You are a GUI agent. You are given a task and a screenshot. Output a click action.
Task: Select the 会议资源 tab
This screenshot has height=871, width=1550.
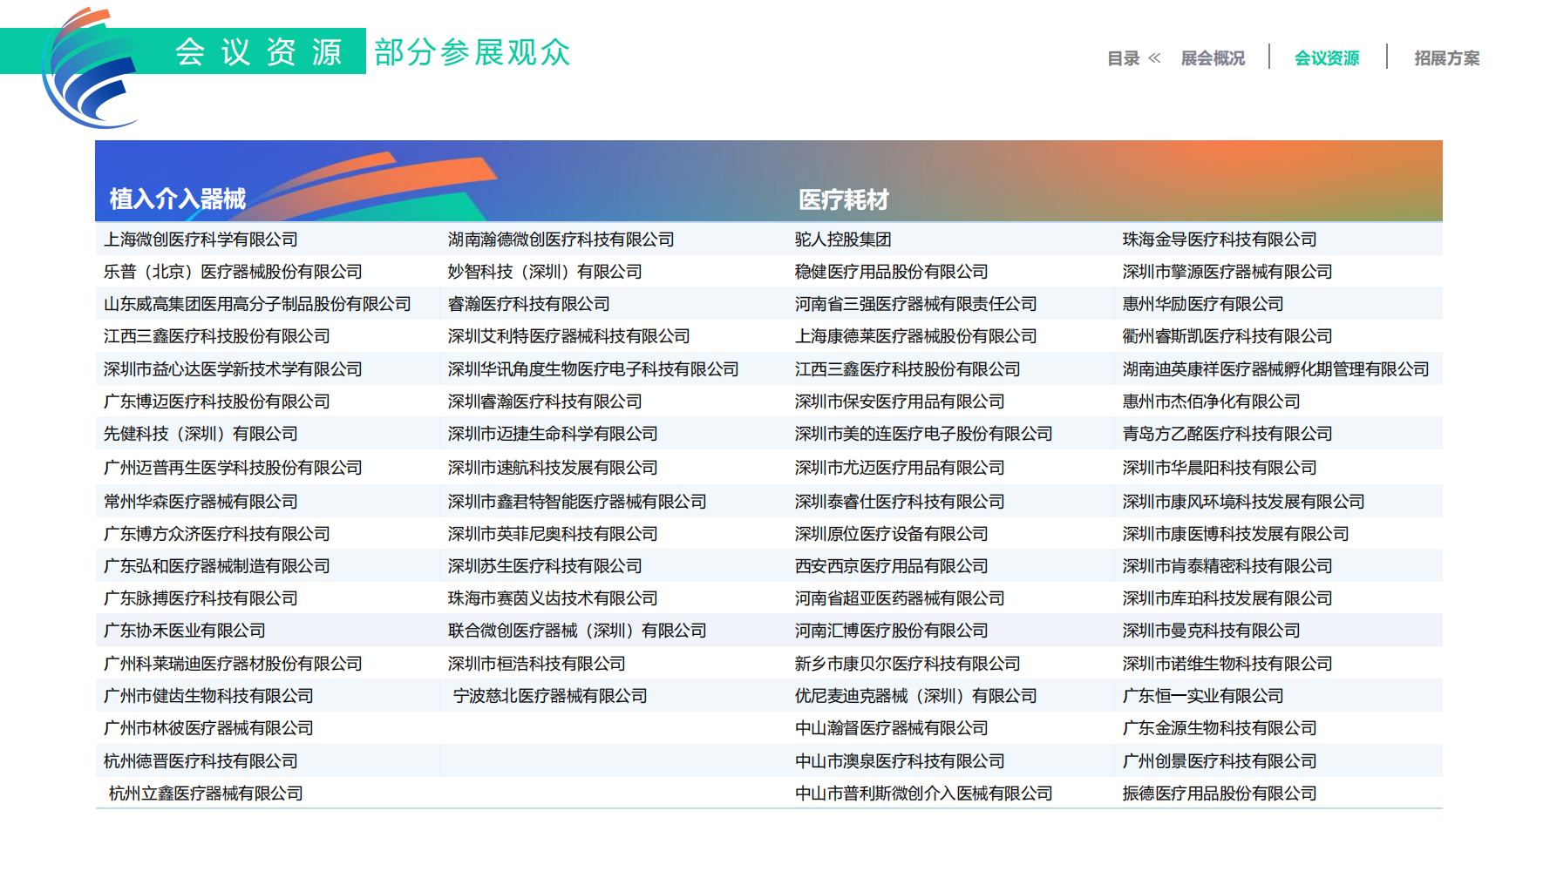tap(1326, 58)
